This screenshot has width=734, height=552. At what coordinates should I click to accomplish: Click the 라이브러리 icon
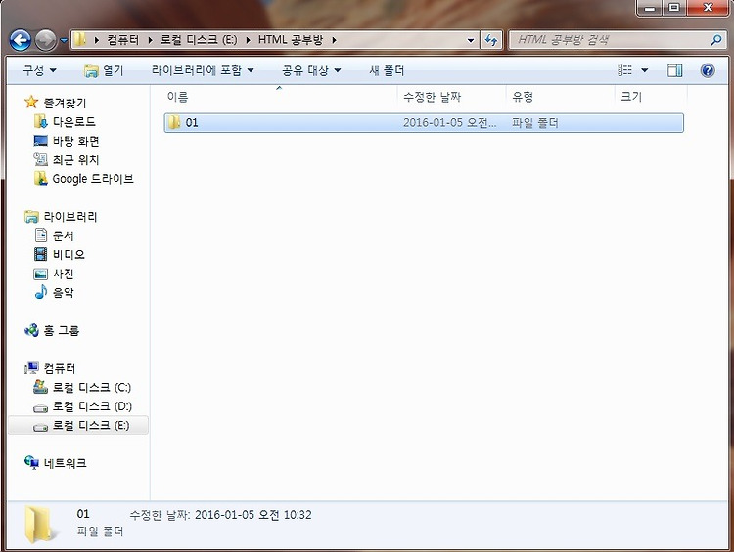[31, 217]
